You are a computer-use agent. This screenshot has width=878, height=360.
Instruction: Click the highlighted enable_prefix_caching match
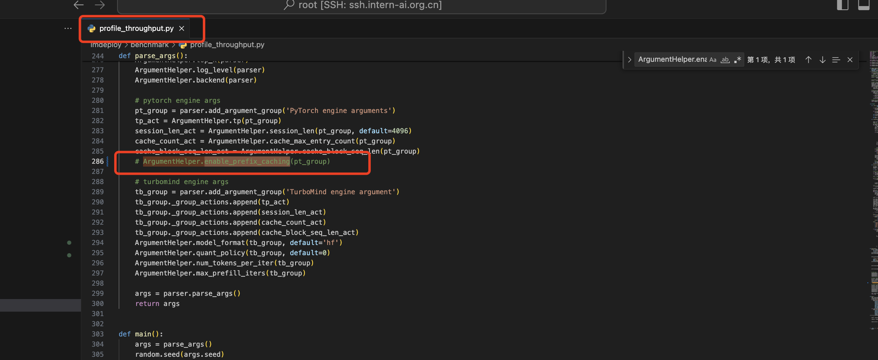[x=247, y=161]
